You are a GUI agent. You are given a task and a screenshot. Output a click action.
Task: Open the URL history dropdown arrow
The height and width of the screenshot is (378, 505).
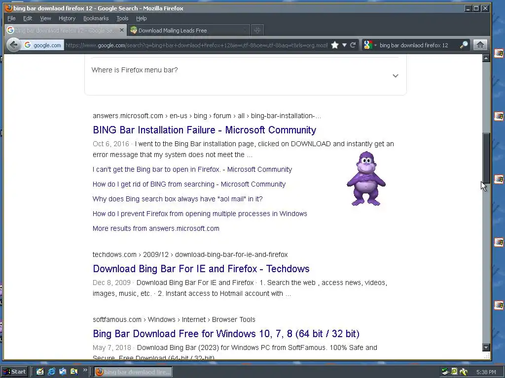coord(344,45)
